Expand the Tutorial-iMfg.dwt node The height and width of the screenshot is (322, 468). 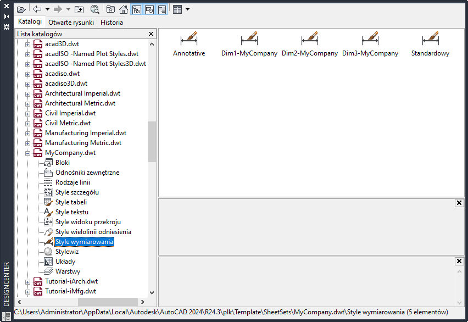[x=27, y=292]
